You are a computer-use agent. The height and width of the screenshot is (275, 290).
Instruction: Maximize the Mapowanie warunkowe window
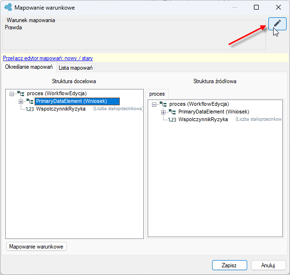[x=256, y=7]
